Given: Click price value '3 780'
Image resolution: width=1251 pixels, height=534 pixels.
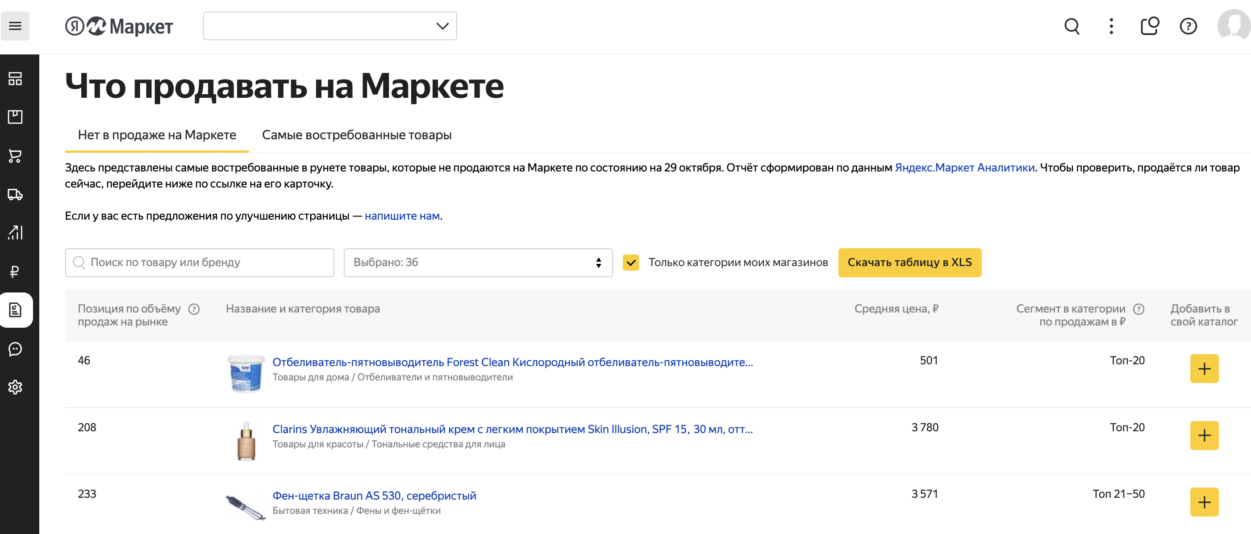Looking at the screenshot, I should (x=925, y=428).
